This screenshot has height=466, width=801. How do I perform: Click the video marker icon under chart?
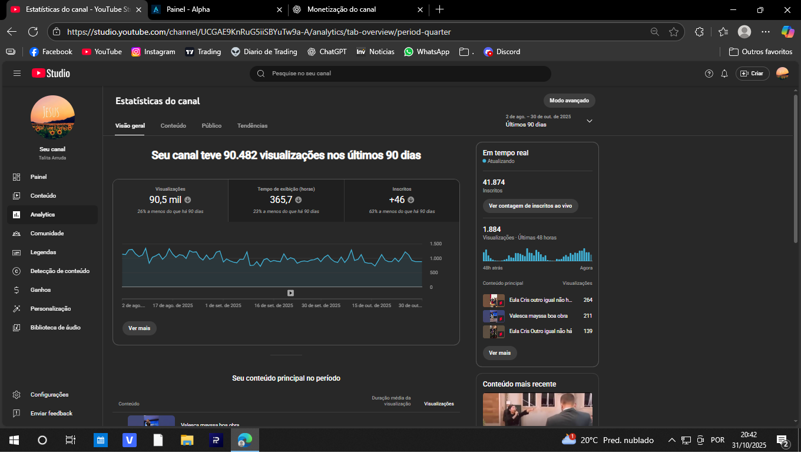pos(290,293)
